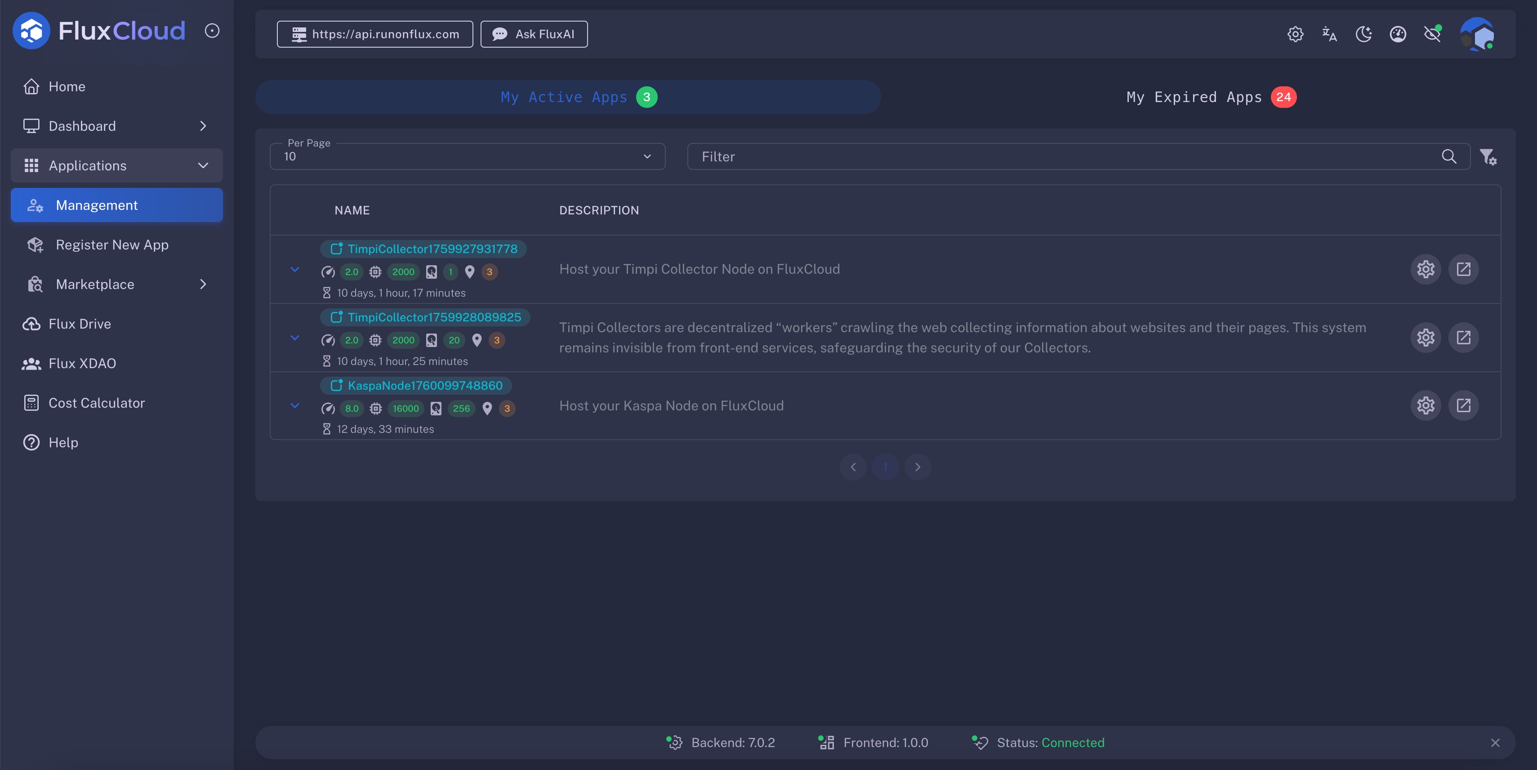Toggle dark mode moon icon
Screen dimensions: 1537x770
[1363, 34]
